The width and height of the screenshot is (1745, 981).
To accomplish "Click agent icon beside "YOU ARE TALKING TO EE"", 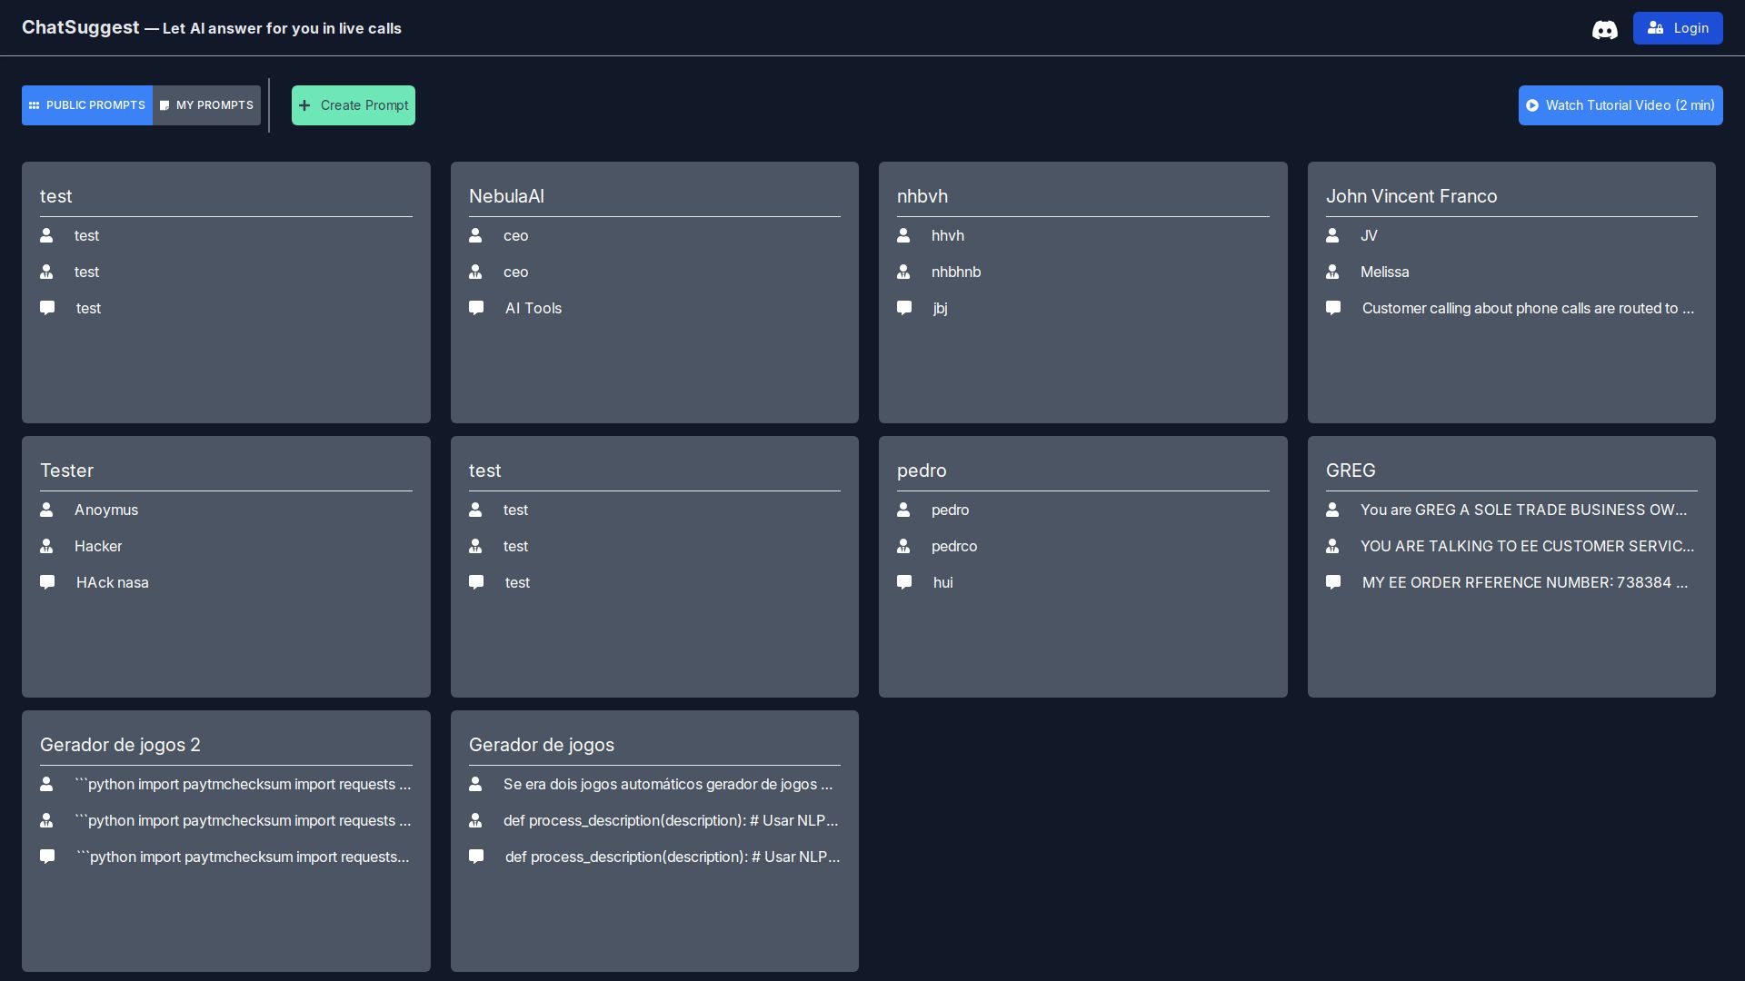I will tap(1332, 546).
